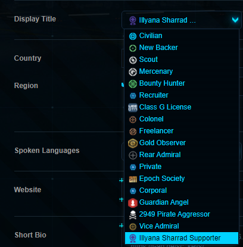Viewport: 243px width, 247px height.
Task: Pick Colonel in the title dropdown
Action: click(x=182, y=119)
